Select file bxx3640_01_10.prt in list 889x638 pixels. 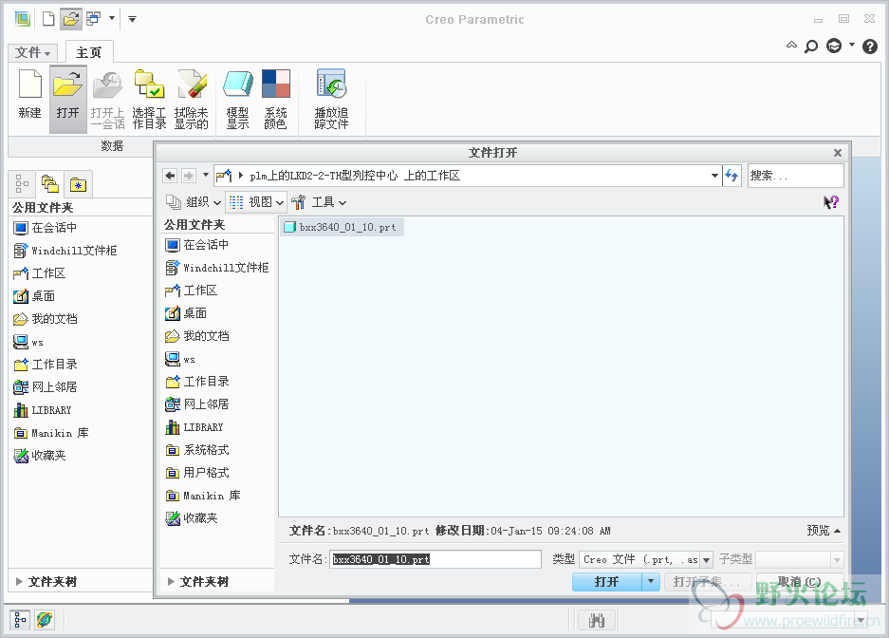coord(340,227)
